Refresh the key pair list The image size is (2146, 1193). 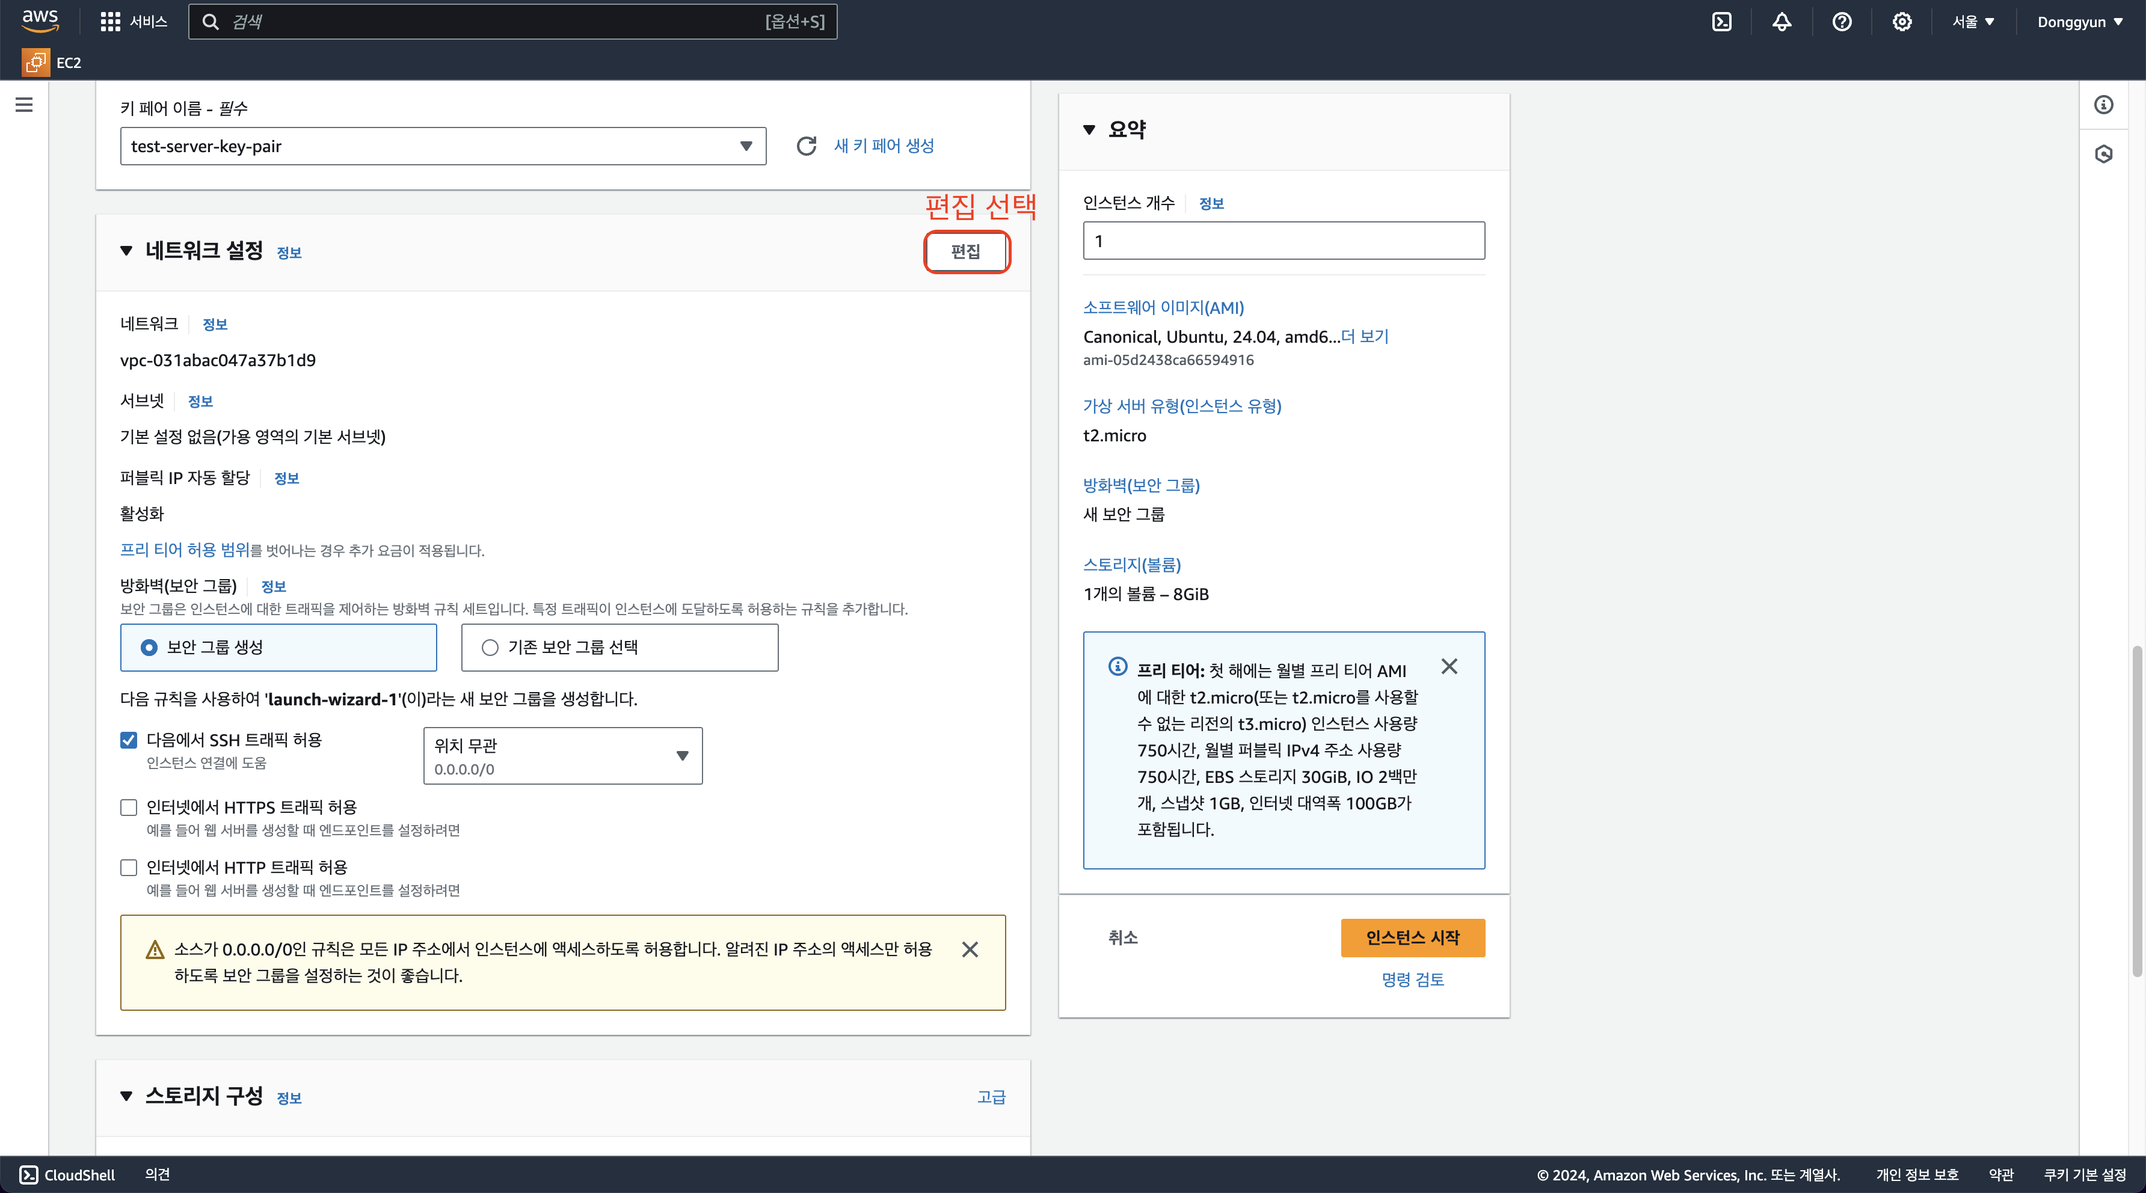(x=805, y=146)
